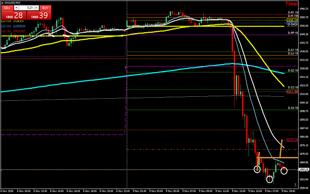Click the D-S2 support level label

[293, 70]
